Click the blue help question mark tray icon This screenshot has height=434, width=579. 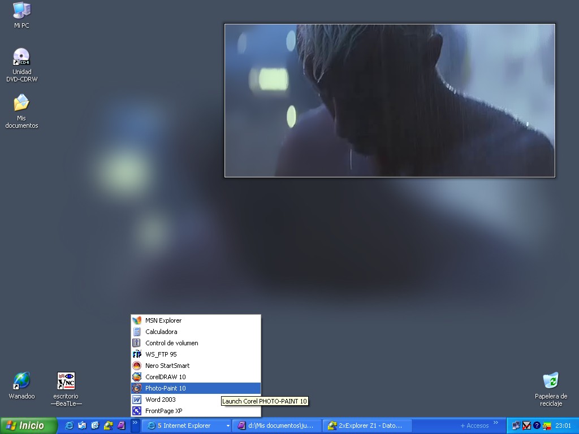pos(537,426)
